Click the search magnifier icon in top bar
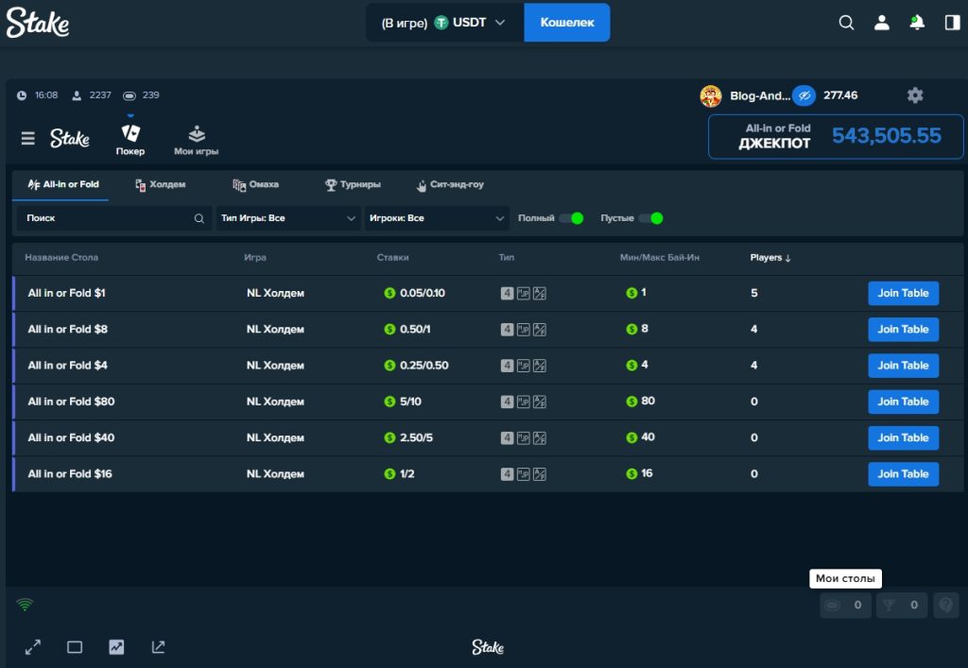This screenshot has width=968, height=668. tap(846, 23)
